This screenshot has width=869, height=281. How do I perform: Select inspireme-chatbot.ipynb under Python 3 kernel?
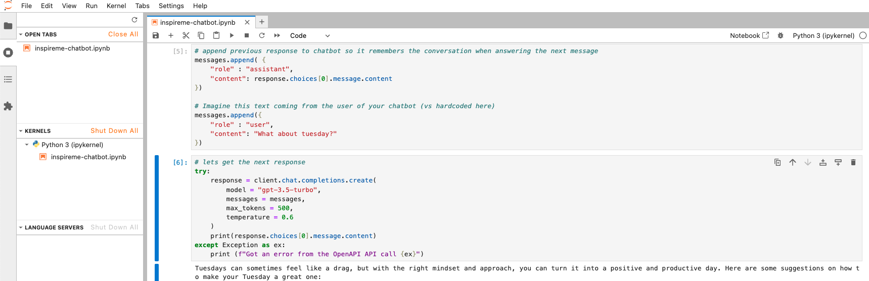tap(88, 157)
